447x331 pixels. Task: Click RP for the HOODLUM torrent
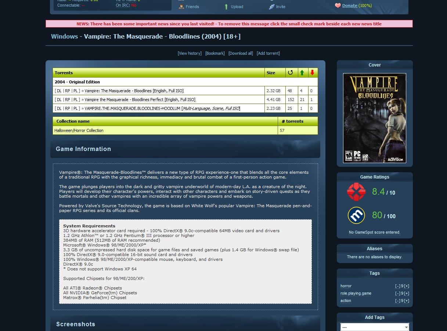(68, 108)
